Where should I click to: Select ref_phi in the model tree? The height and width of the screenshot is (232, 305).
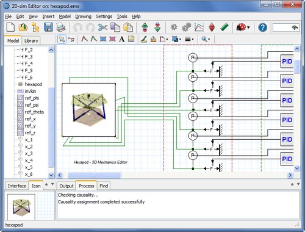[x=32, y=98]
